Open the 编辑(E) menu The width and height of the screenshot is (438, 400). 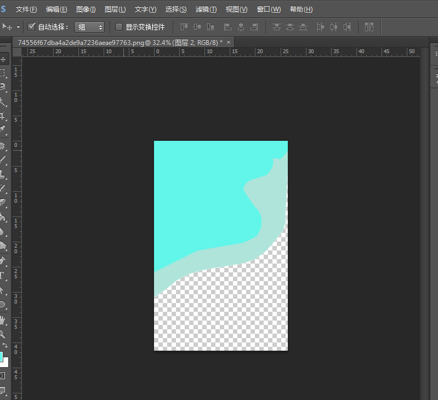[x=56, y=9]
